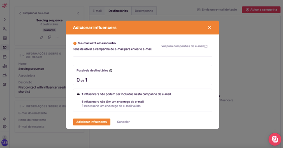
Task: Open the wallet icon in sidebar
Action: point(5,75)
